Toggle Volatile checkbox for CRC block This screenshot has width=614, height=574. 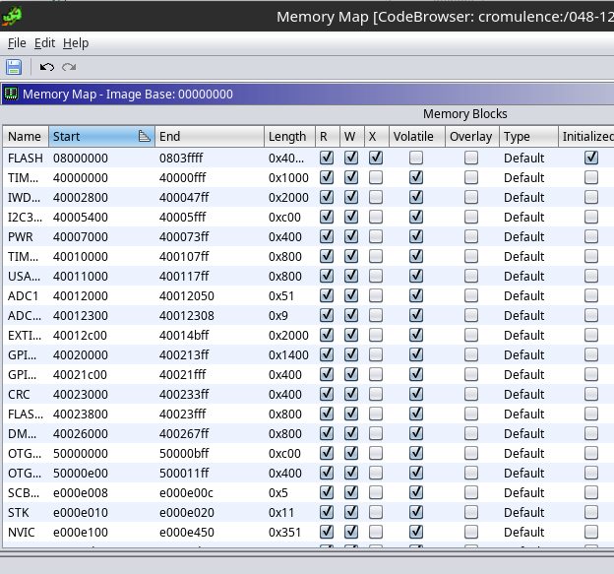(x=416, y=394)
